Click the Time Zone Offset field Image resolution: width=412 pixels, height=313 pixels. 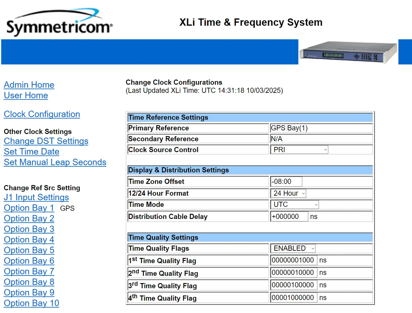coord(286,182)
